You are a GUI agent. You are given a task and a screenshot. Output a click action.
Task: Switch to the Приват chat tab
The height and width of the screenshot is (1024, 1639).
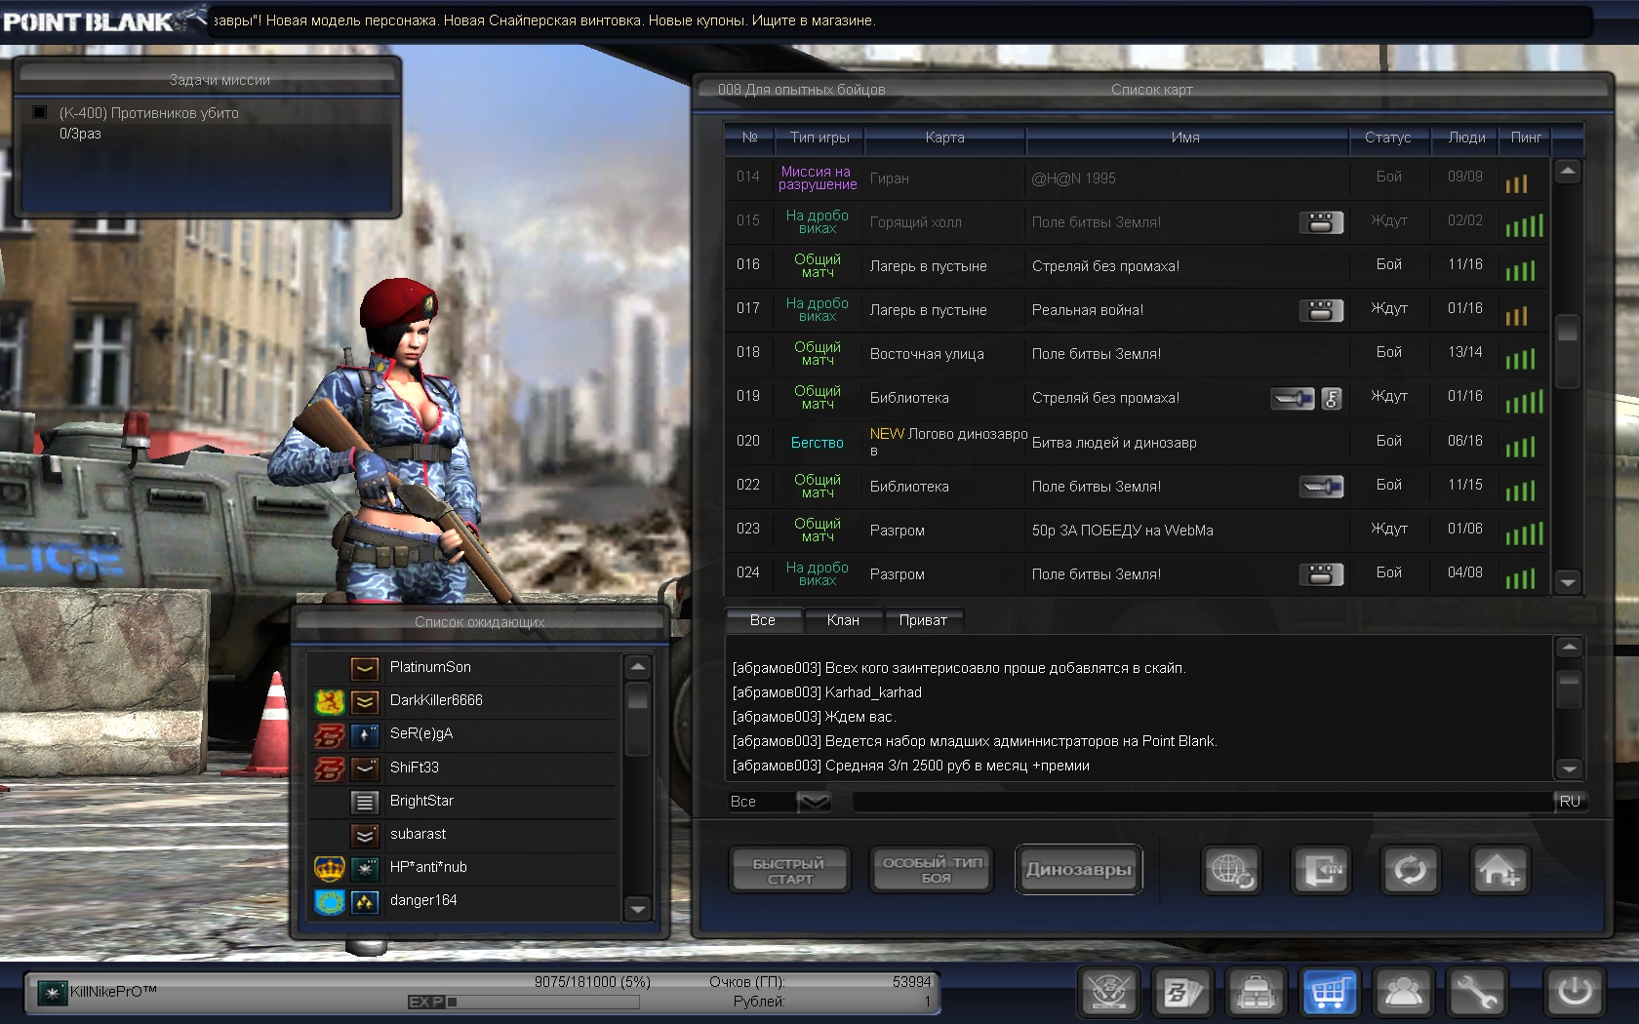(923, 620)
